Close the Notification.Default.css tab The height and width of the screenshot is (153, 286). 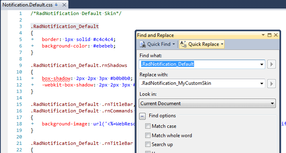[x=64, y=5]
